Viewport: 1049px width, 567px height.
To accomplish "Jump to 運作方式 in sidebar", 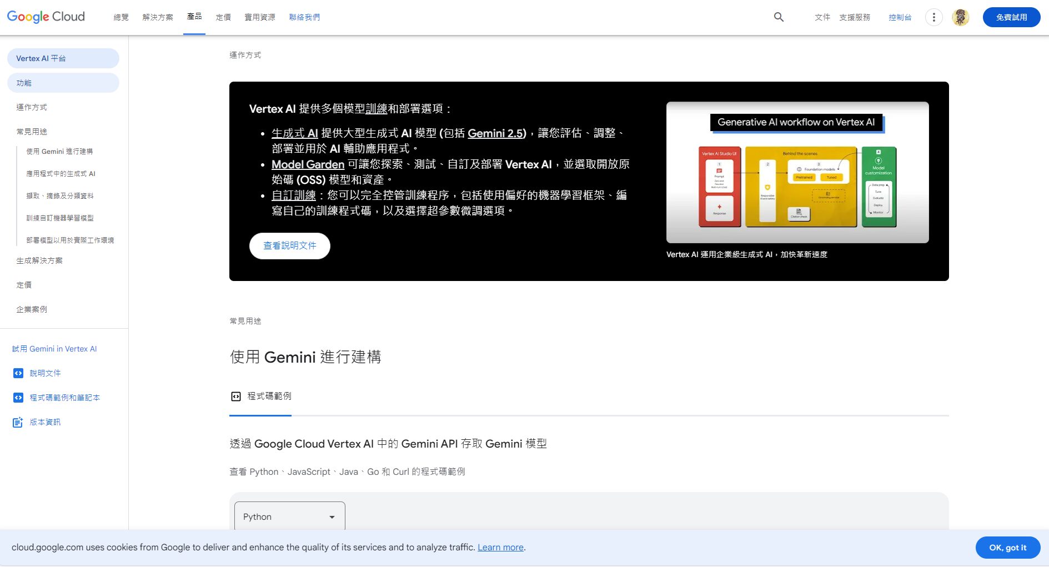I will (x=32, y=107).
